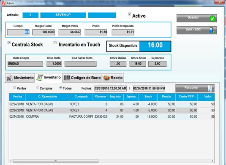Select the Compras radio button
The width and height of the screenshot is (226, 165).
[x=38, y=87]
